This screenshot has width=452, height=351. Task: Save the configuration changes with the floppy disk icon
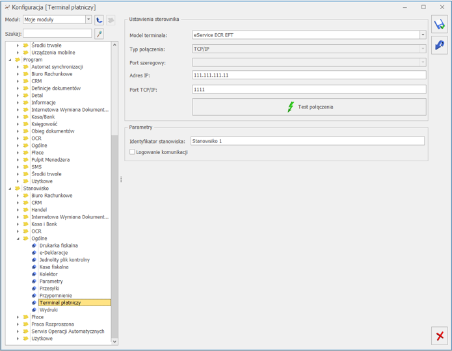[440, 25]
